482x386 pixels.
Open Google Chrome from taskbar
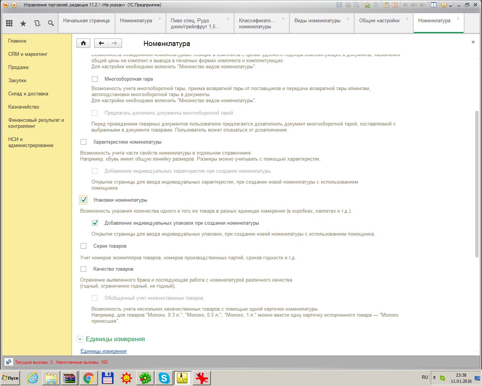pos(89,378)
